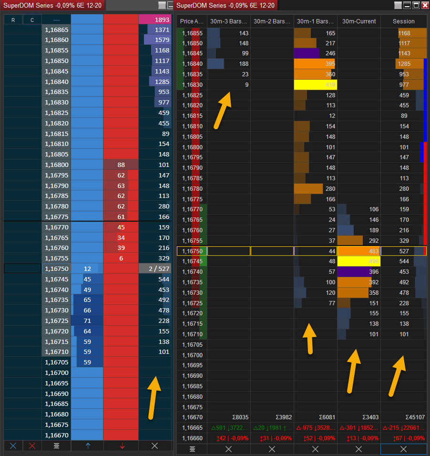Click the Σ3403 total under 30m-Current
The height and width of the screenshot is (456, 430).
pyautogui.click(x=370, y=417)
